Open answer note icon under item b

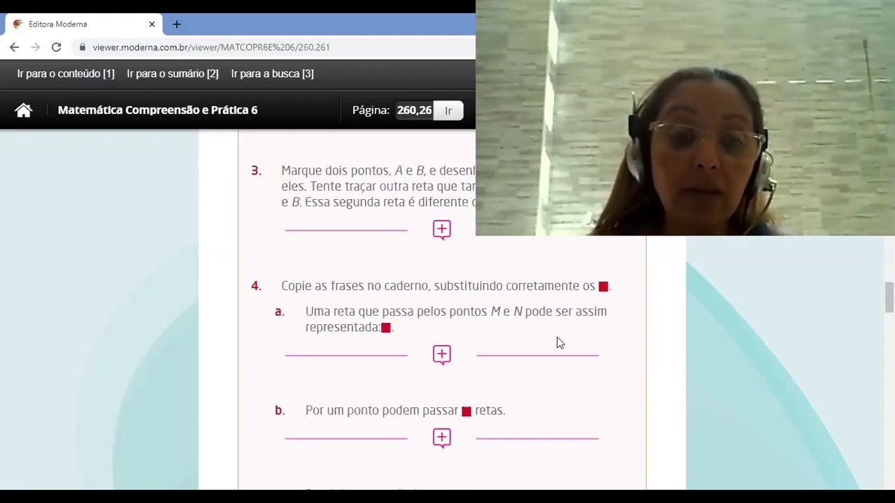(442, 438)
